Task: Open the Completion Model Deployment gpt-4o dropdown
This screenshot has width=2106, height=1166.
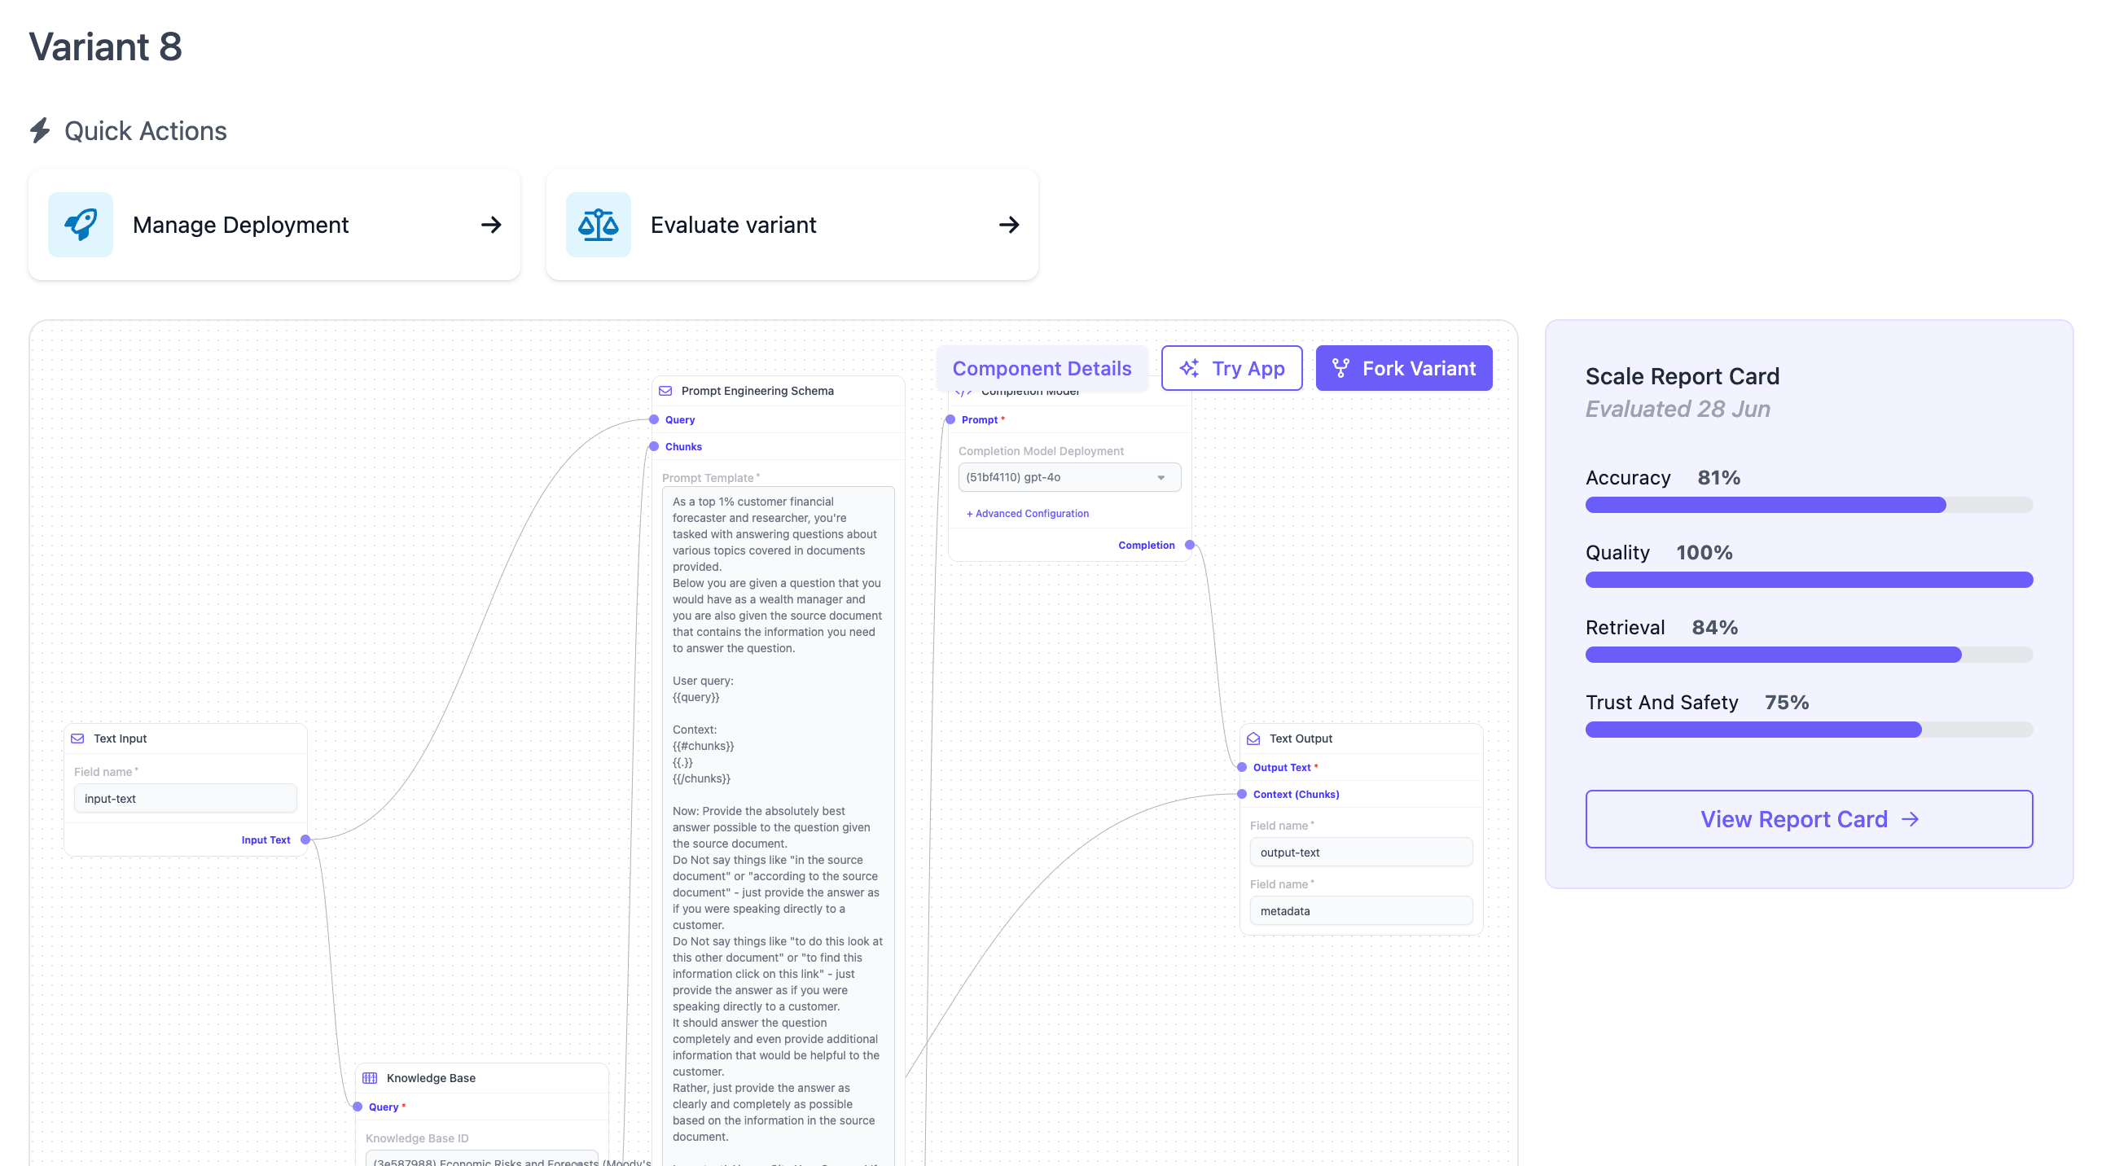Action: tap(1068, 477)
